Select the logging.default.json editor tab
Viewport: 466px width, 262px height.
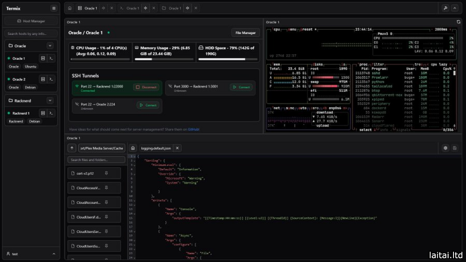[x=155, y=148]
